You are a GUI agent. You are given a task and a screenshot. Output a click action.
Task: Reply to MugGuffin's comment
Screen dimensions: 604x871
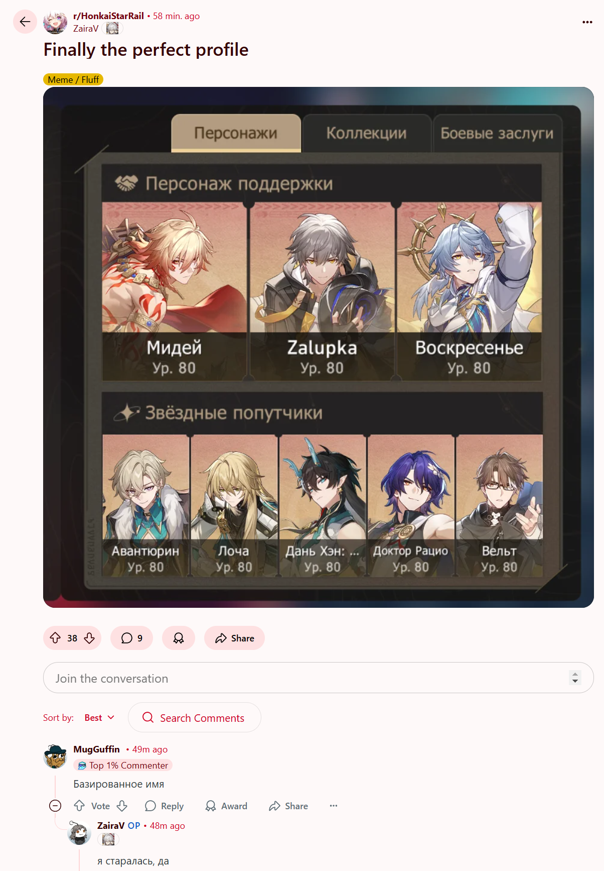coord(164,806)
